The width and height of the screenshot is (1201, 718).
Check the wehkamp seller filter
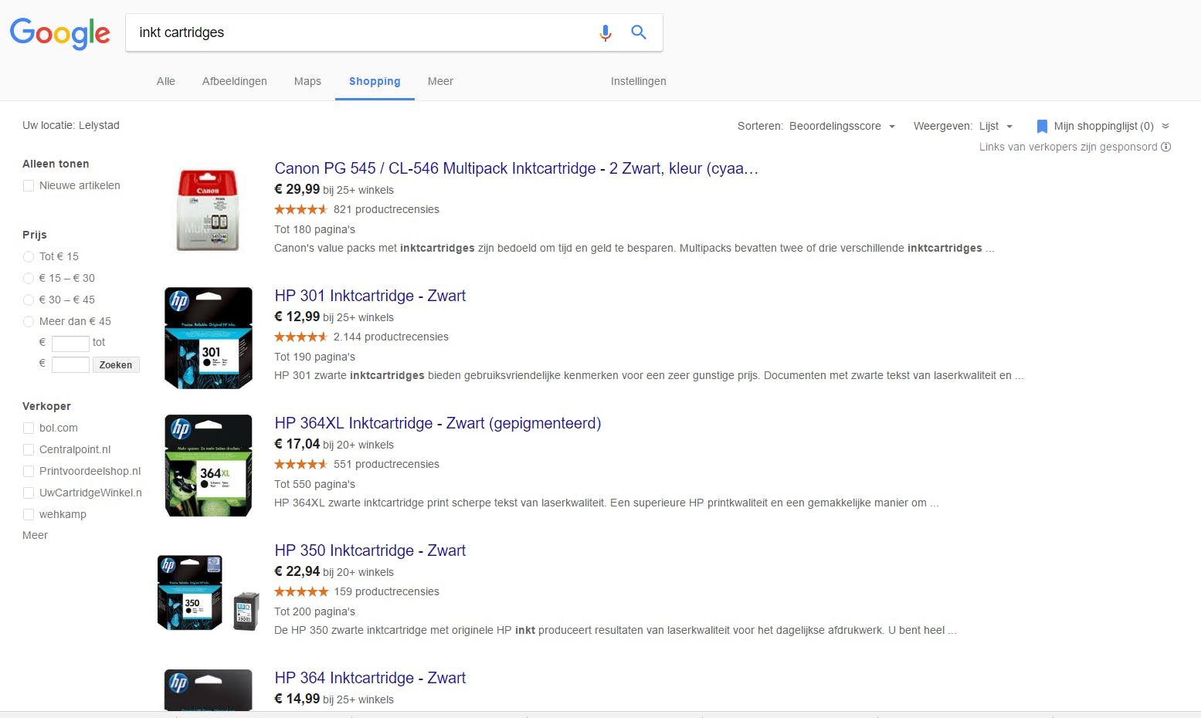click(x=29, y=515)
